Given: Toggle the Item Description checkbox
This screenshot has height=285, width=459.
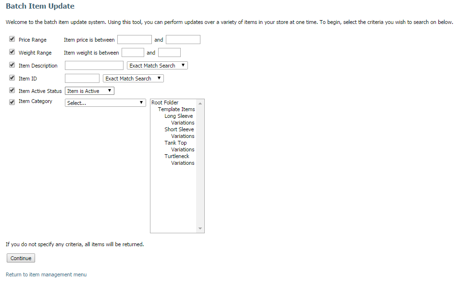Looking at the screenshot, I should tap(12, 65).
